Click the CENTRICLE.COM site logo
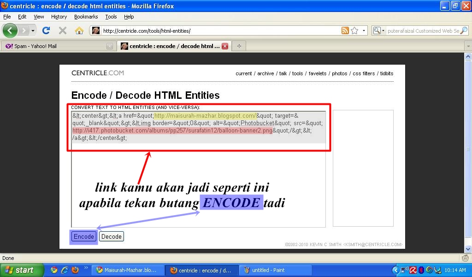This screenshot has width=472, height=277. coord(98,73)
